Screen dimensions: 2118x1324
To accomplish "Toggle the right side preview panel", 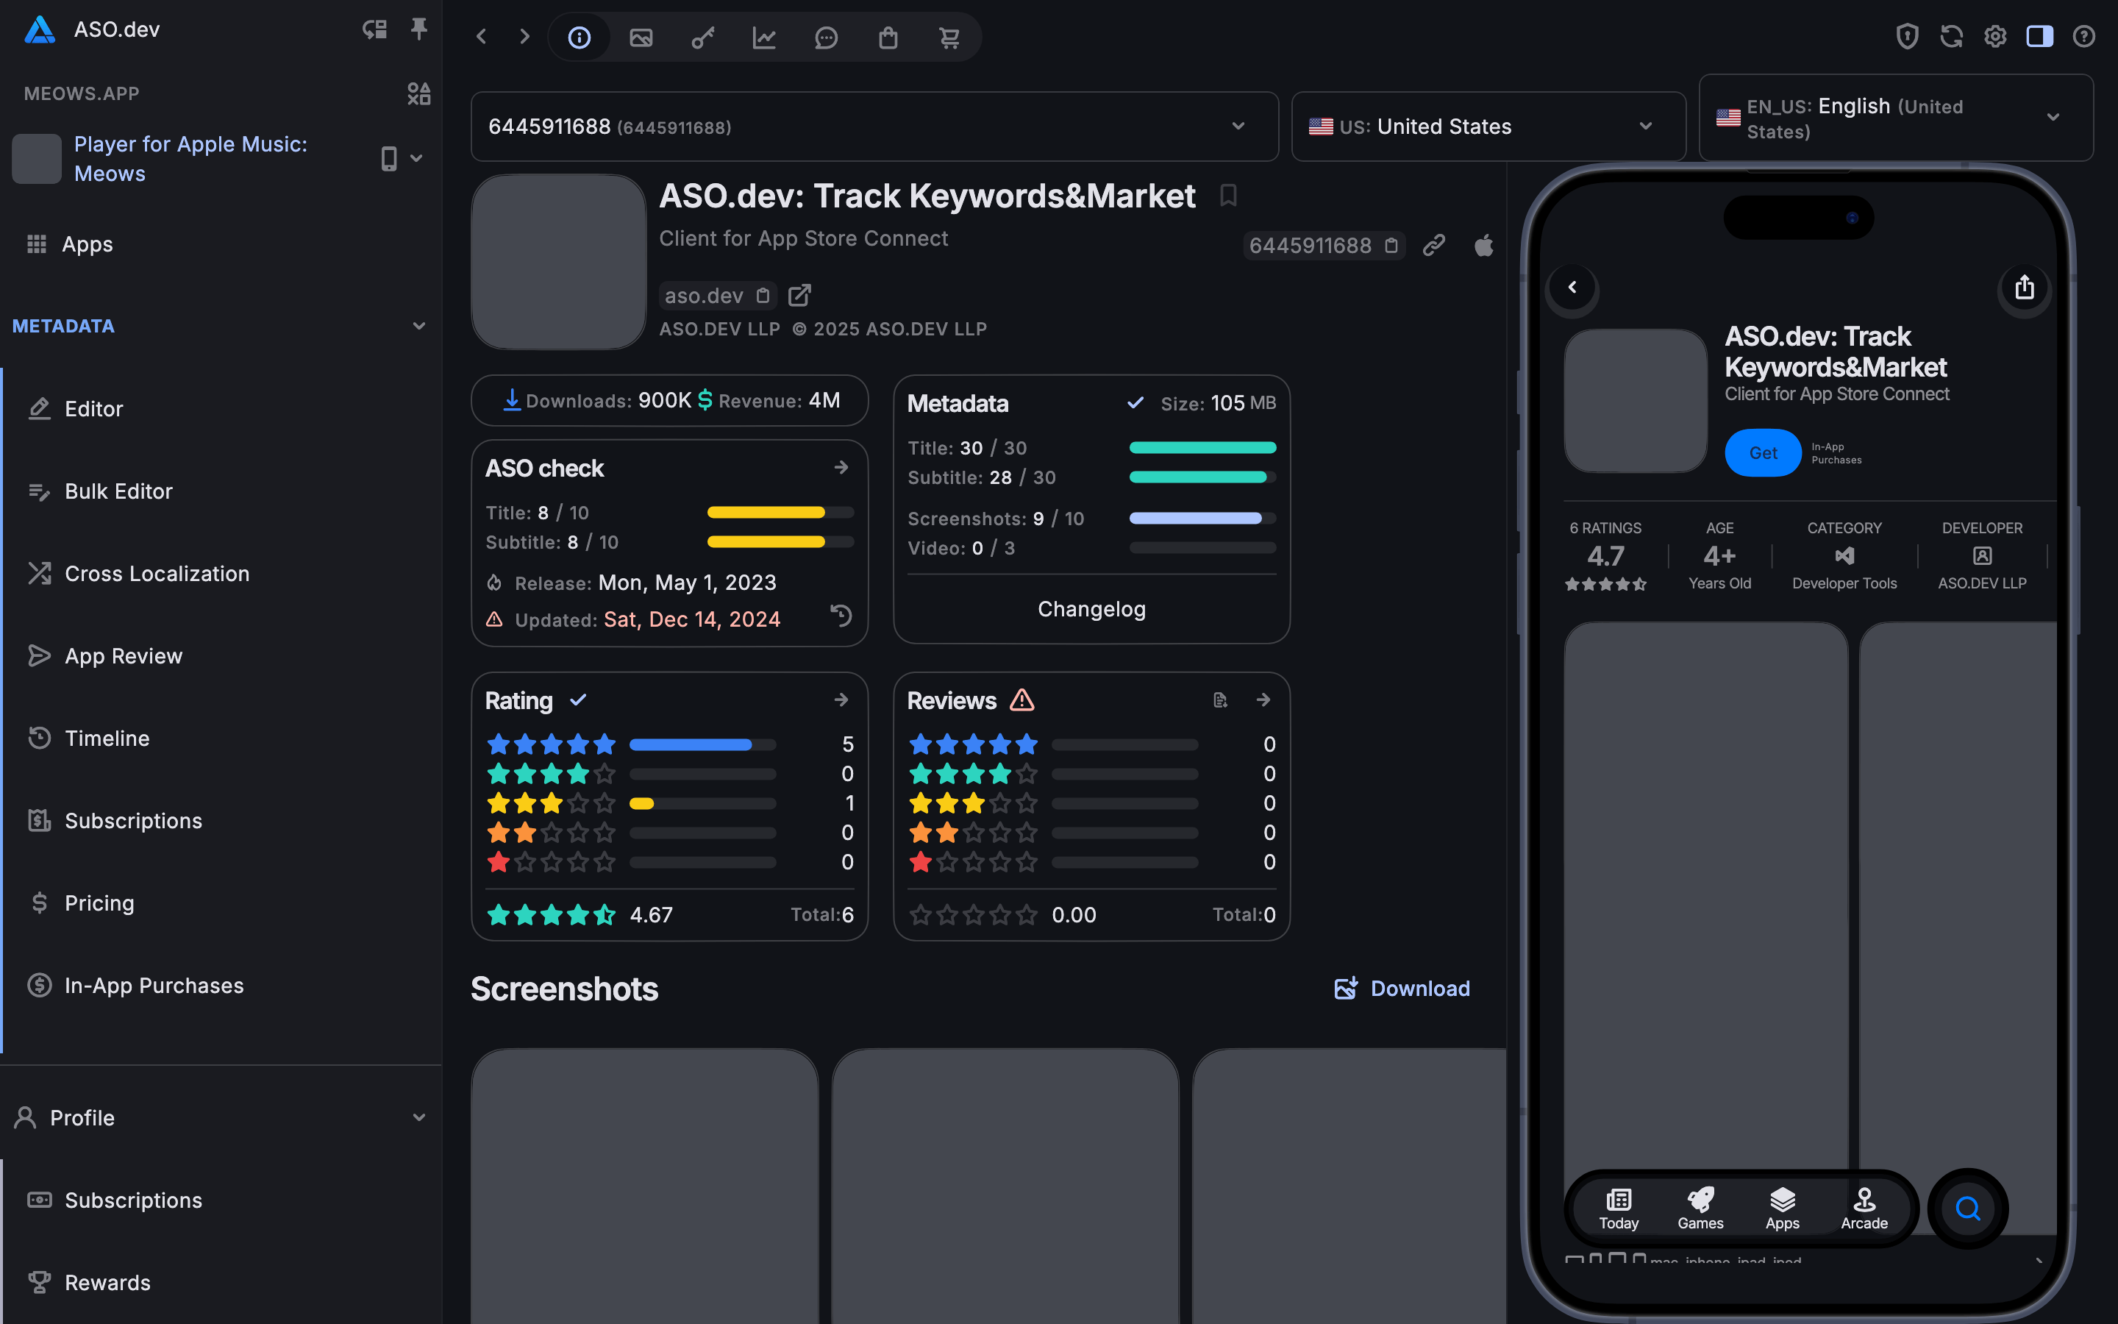I will point(2039,37).
